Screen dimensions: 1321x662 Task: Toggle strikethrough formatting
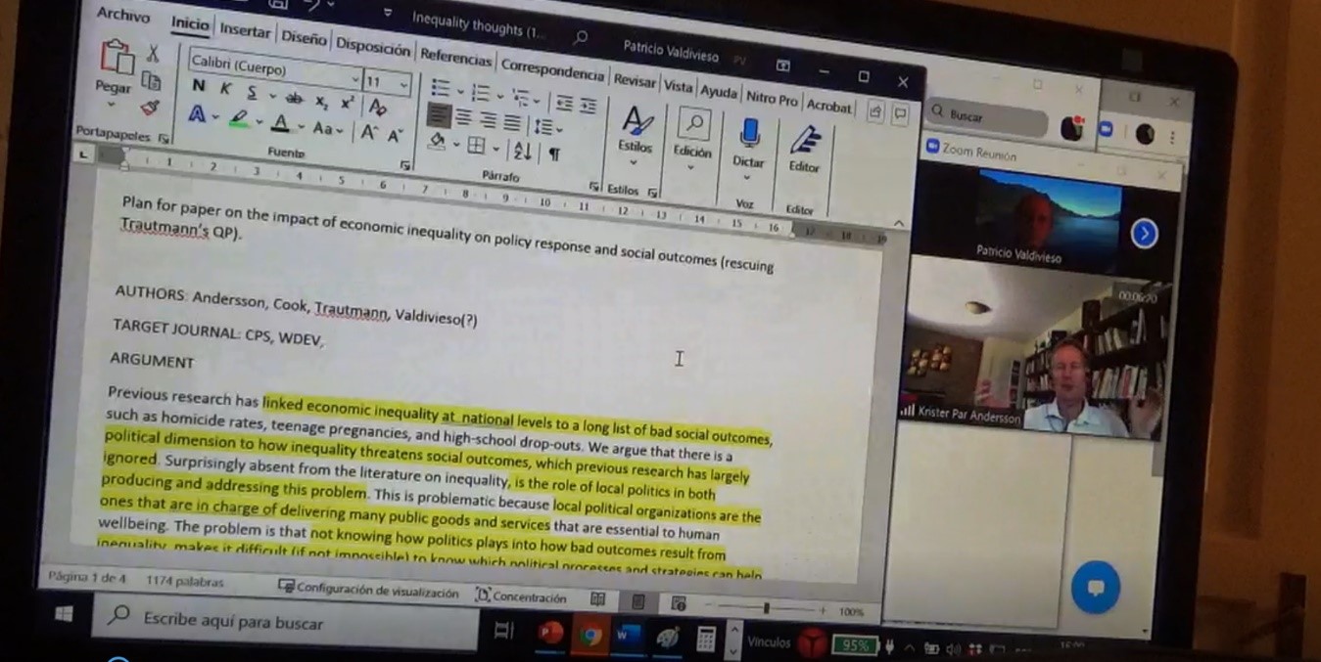294,98
